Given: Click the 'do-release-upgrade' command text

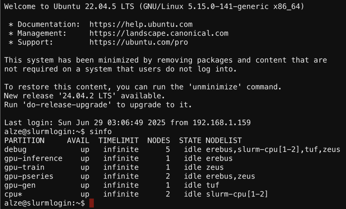Looking at the screenshot, I should 67,105.
